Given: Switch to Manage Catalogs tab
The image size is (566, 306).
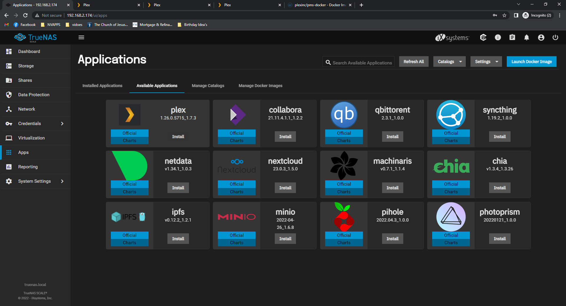Looking at the screenshot, I should coord(208,86).
